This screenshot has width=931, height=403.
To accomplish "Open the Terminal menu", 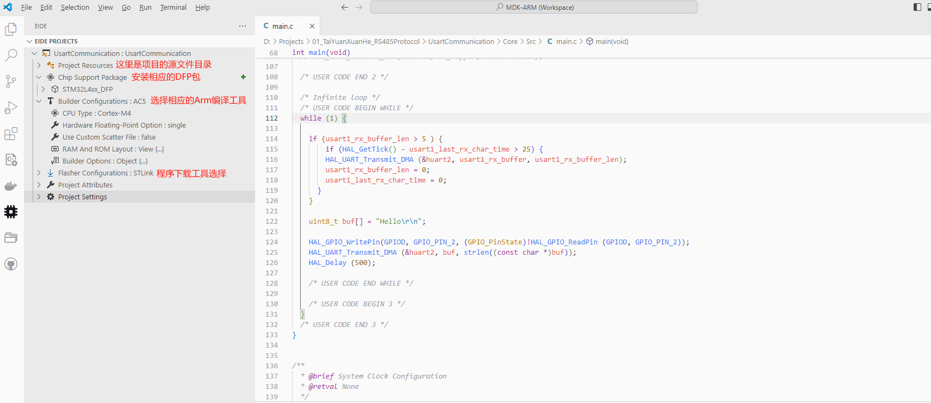I will [x=173, y=7].
